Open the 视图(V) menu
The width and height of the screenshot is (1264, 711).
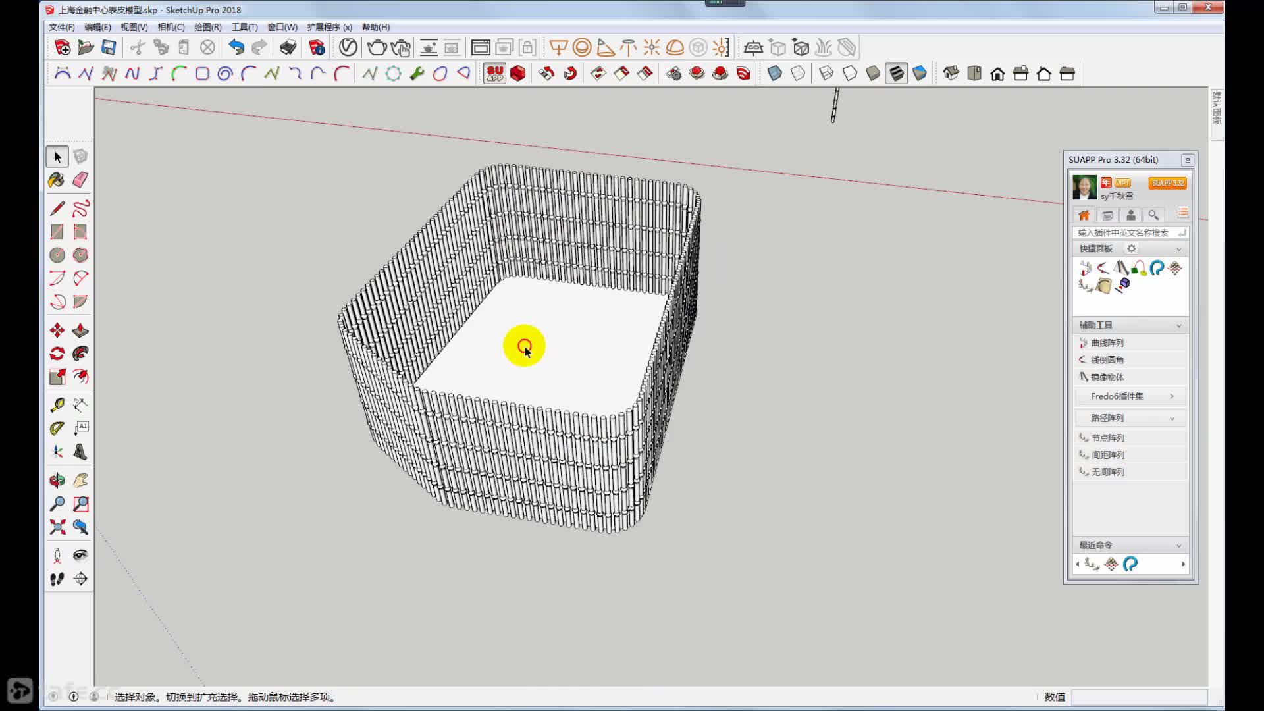pos(134,27)
